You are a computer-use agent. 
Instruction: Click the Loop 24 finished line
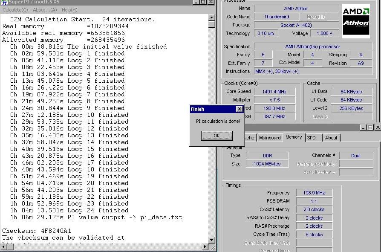[x=69, y=211]
